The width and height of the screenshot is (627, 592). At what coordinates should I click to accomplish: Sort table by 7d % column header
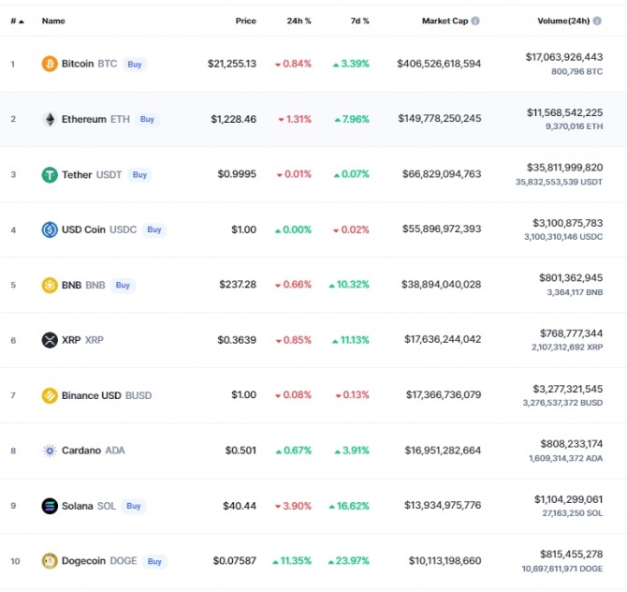(x=360, y=21)
